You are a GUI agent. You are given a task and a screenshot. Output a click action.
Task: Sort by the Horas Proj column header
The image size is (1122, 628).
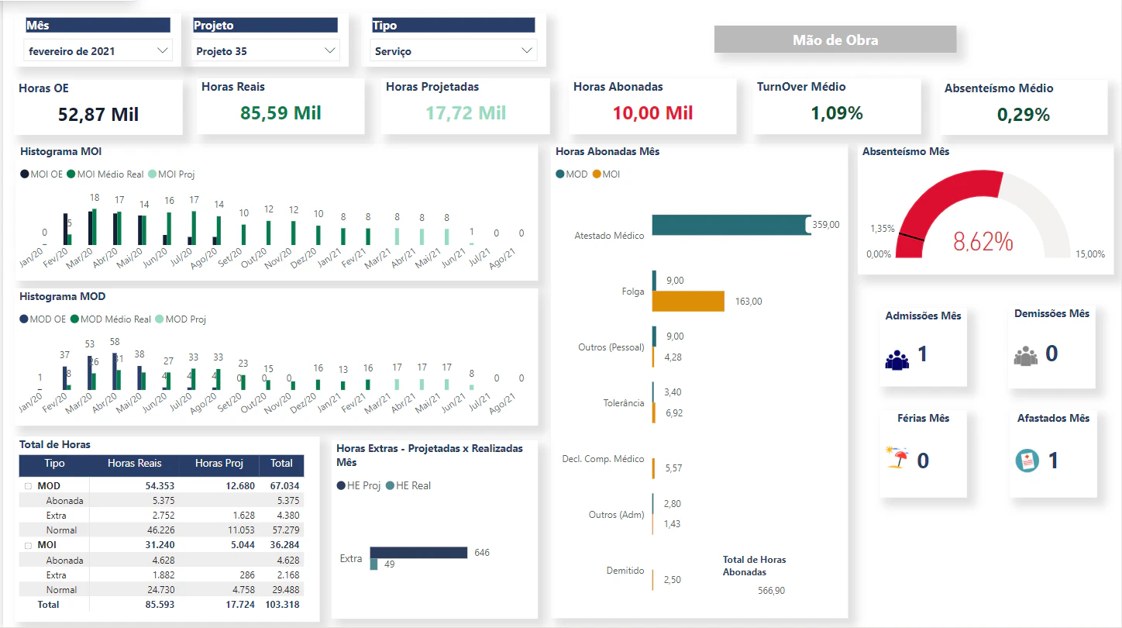click(x=219, y=464)
